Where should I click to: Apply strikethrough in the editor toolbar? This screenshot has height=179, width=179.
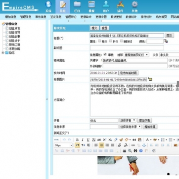point(99,140)
